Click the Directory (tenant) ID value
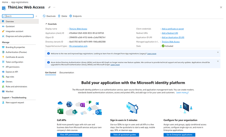This screenshot has width=226, height=137. [87, 42]
